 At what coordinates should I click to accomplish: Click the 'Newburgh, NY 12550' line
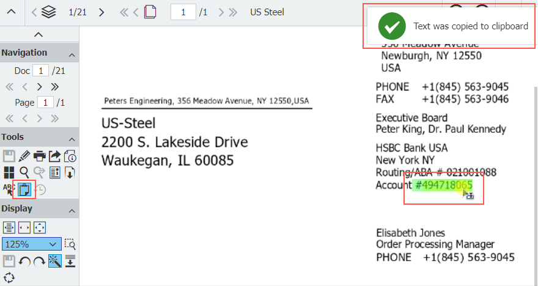tap(431, 56)
